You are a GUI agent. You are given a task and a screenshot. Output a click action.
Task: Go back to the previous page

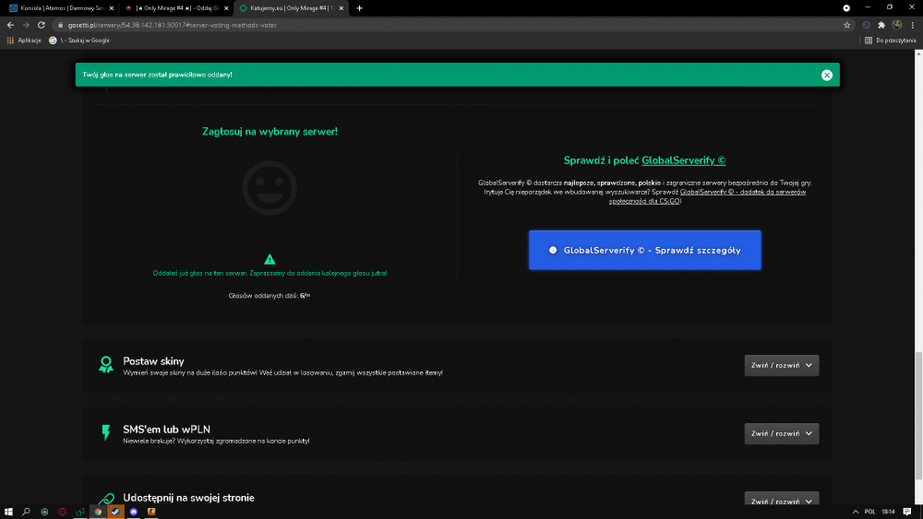pos(10,25)
